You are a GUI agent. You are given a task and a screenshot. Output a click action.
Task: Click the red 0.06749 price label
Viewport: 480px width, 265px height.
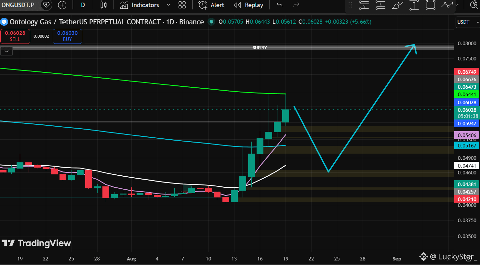tap(467, 72)
